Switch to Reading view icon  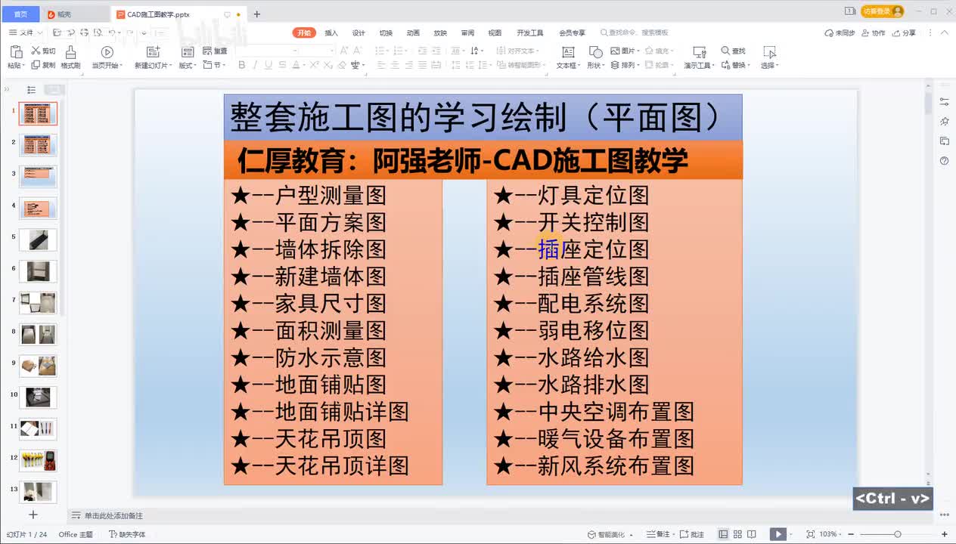pyautogui.click(x=753, y=534)
